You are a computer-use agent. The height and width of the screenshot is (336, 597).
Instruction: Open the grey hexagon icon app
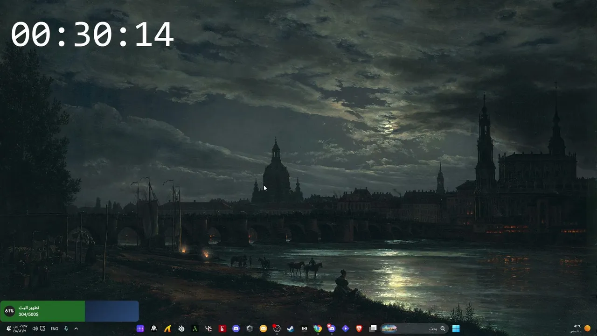(250, 329)
